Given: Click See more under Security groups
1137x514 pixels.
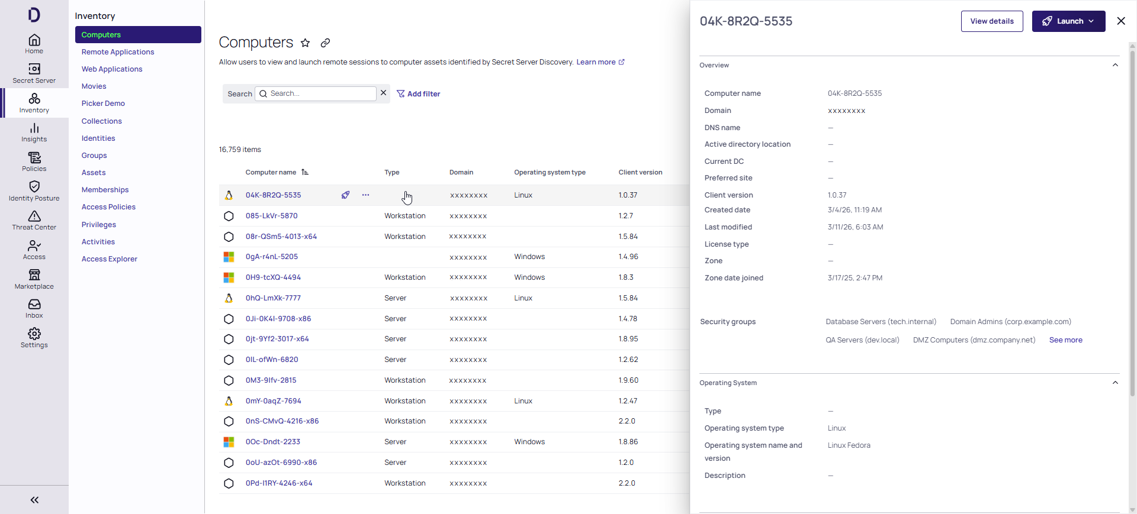Looking at the screenshot, I should click(x=1065, y=340).
